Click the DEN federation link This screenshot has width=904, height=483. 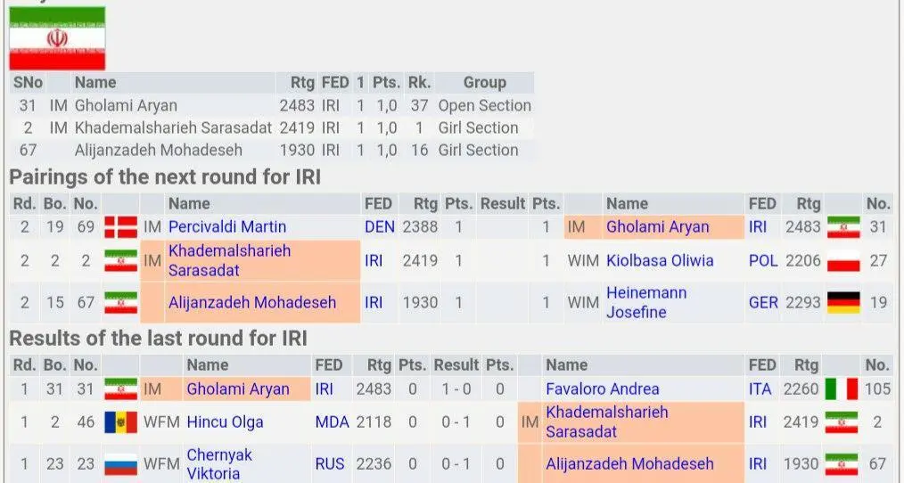click(x=379, y=226)
